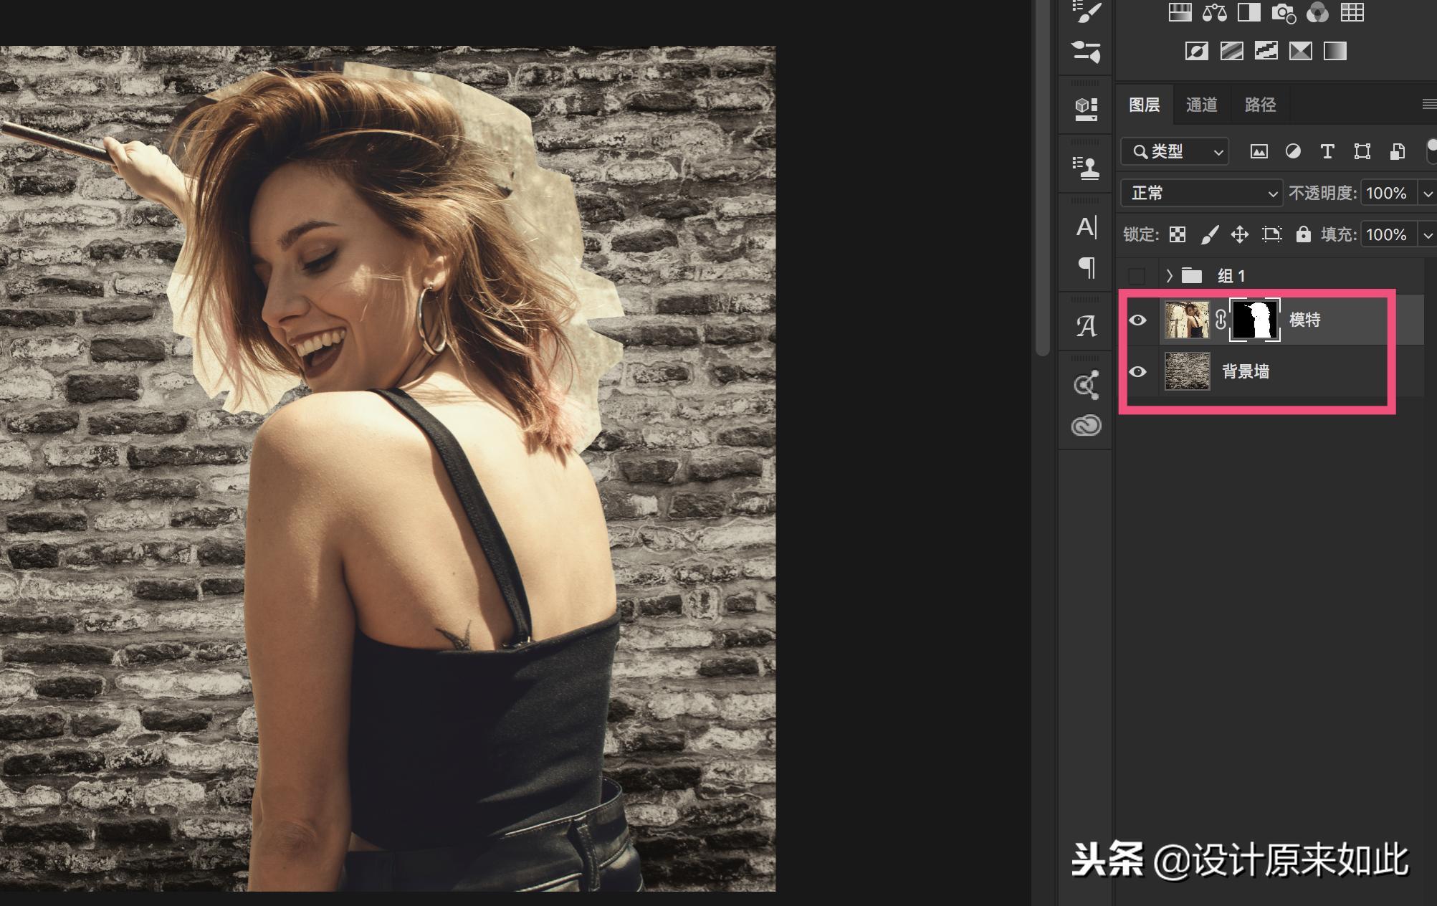Select the 模特 layer mask thumbnail

[x=1254, y=320]
